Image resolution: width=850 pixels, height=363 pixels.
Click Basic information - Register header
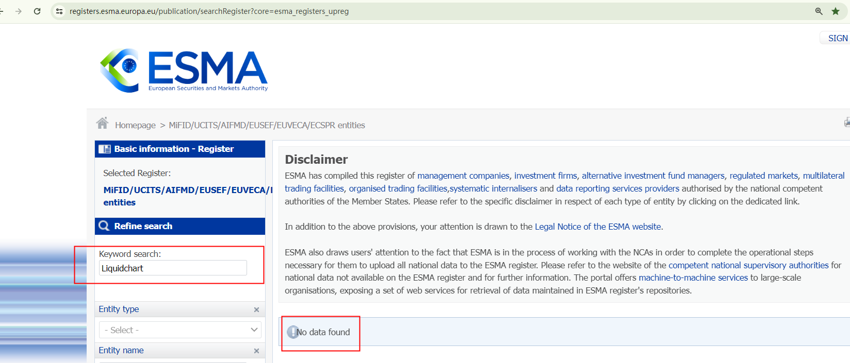click(x=180, y=149)
